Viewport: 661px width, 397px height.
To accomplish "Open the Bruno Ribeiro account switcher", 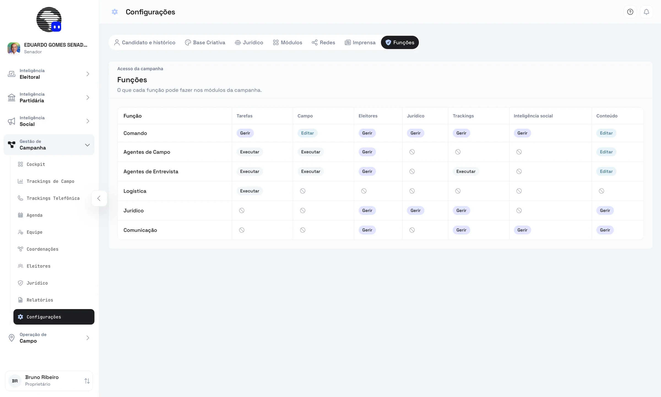I will [49, 381].
